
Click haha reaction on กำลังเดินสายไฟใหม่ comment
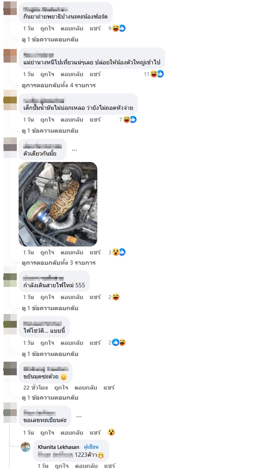(x=115, y=297)
